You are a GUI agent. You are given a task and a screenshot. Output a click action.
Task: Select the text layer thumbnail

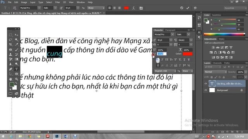point(212,84)
